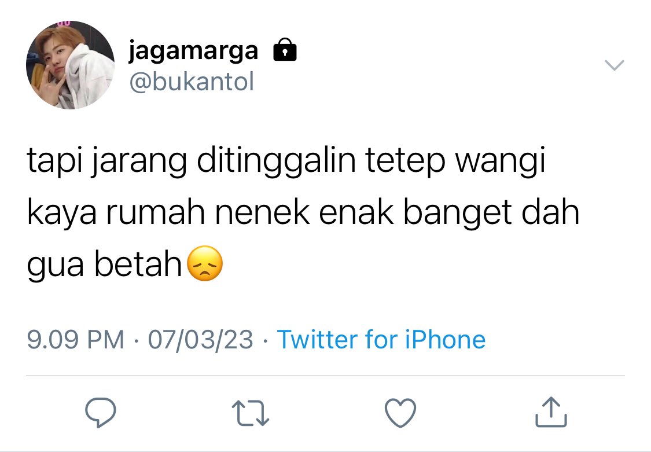Viewport: 651px width, 452px height.
Task: Like the tweet with the heart icon
Action: coord(400,413)
